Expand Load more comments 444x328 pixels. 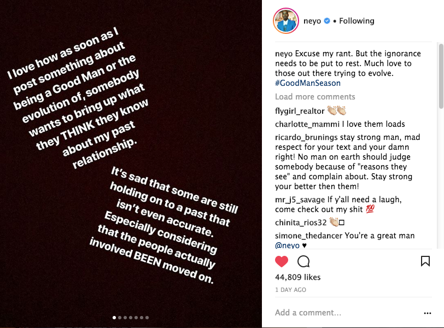coord(315,97)
